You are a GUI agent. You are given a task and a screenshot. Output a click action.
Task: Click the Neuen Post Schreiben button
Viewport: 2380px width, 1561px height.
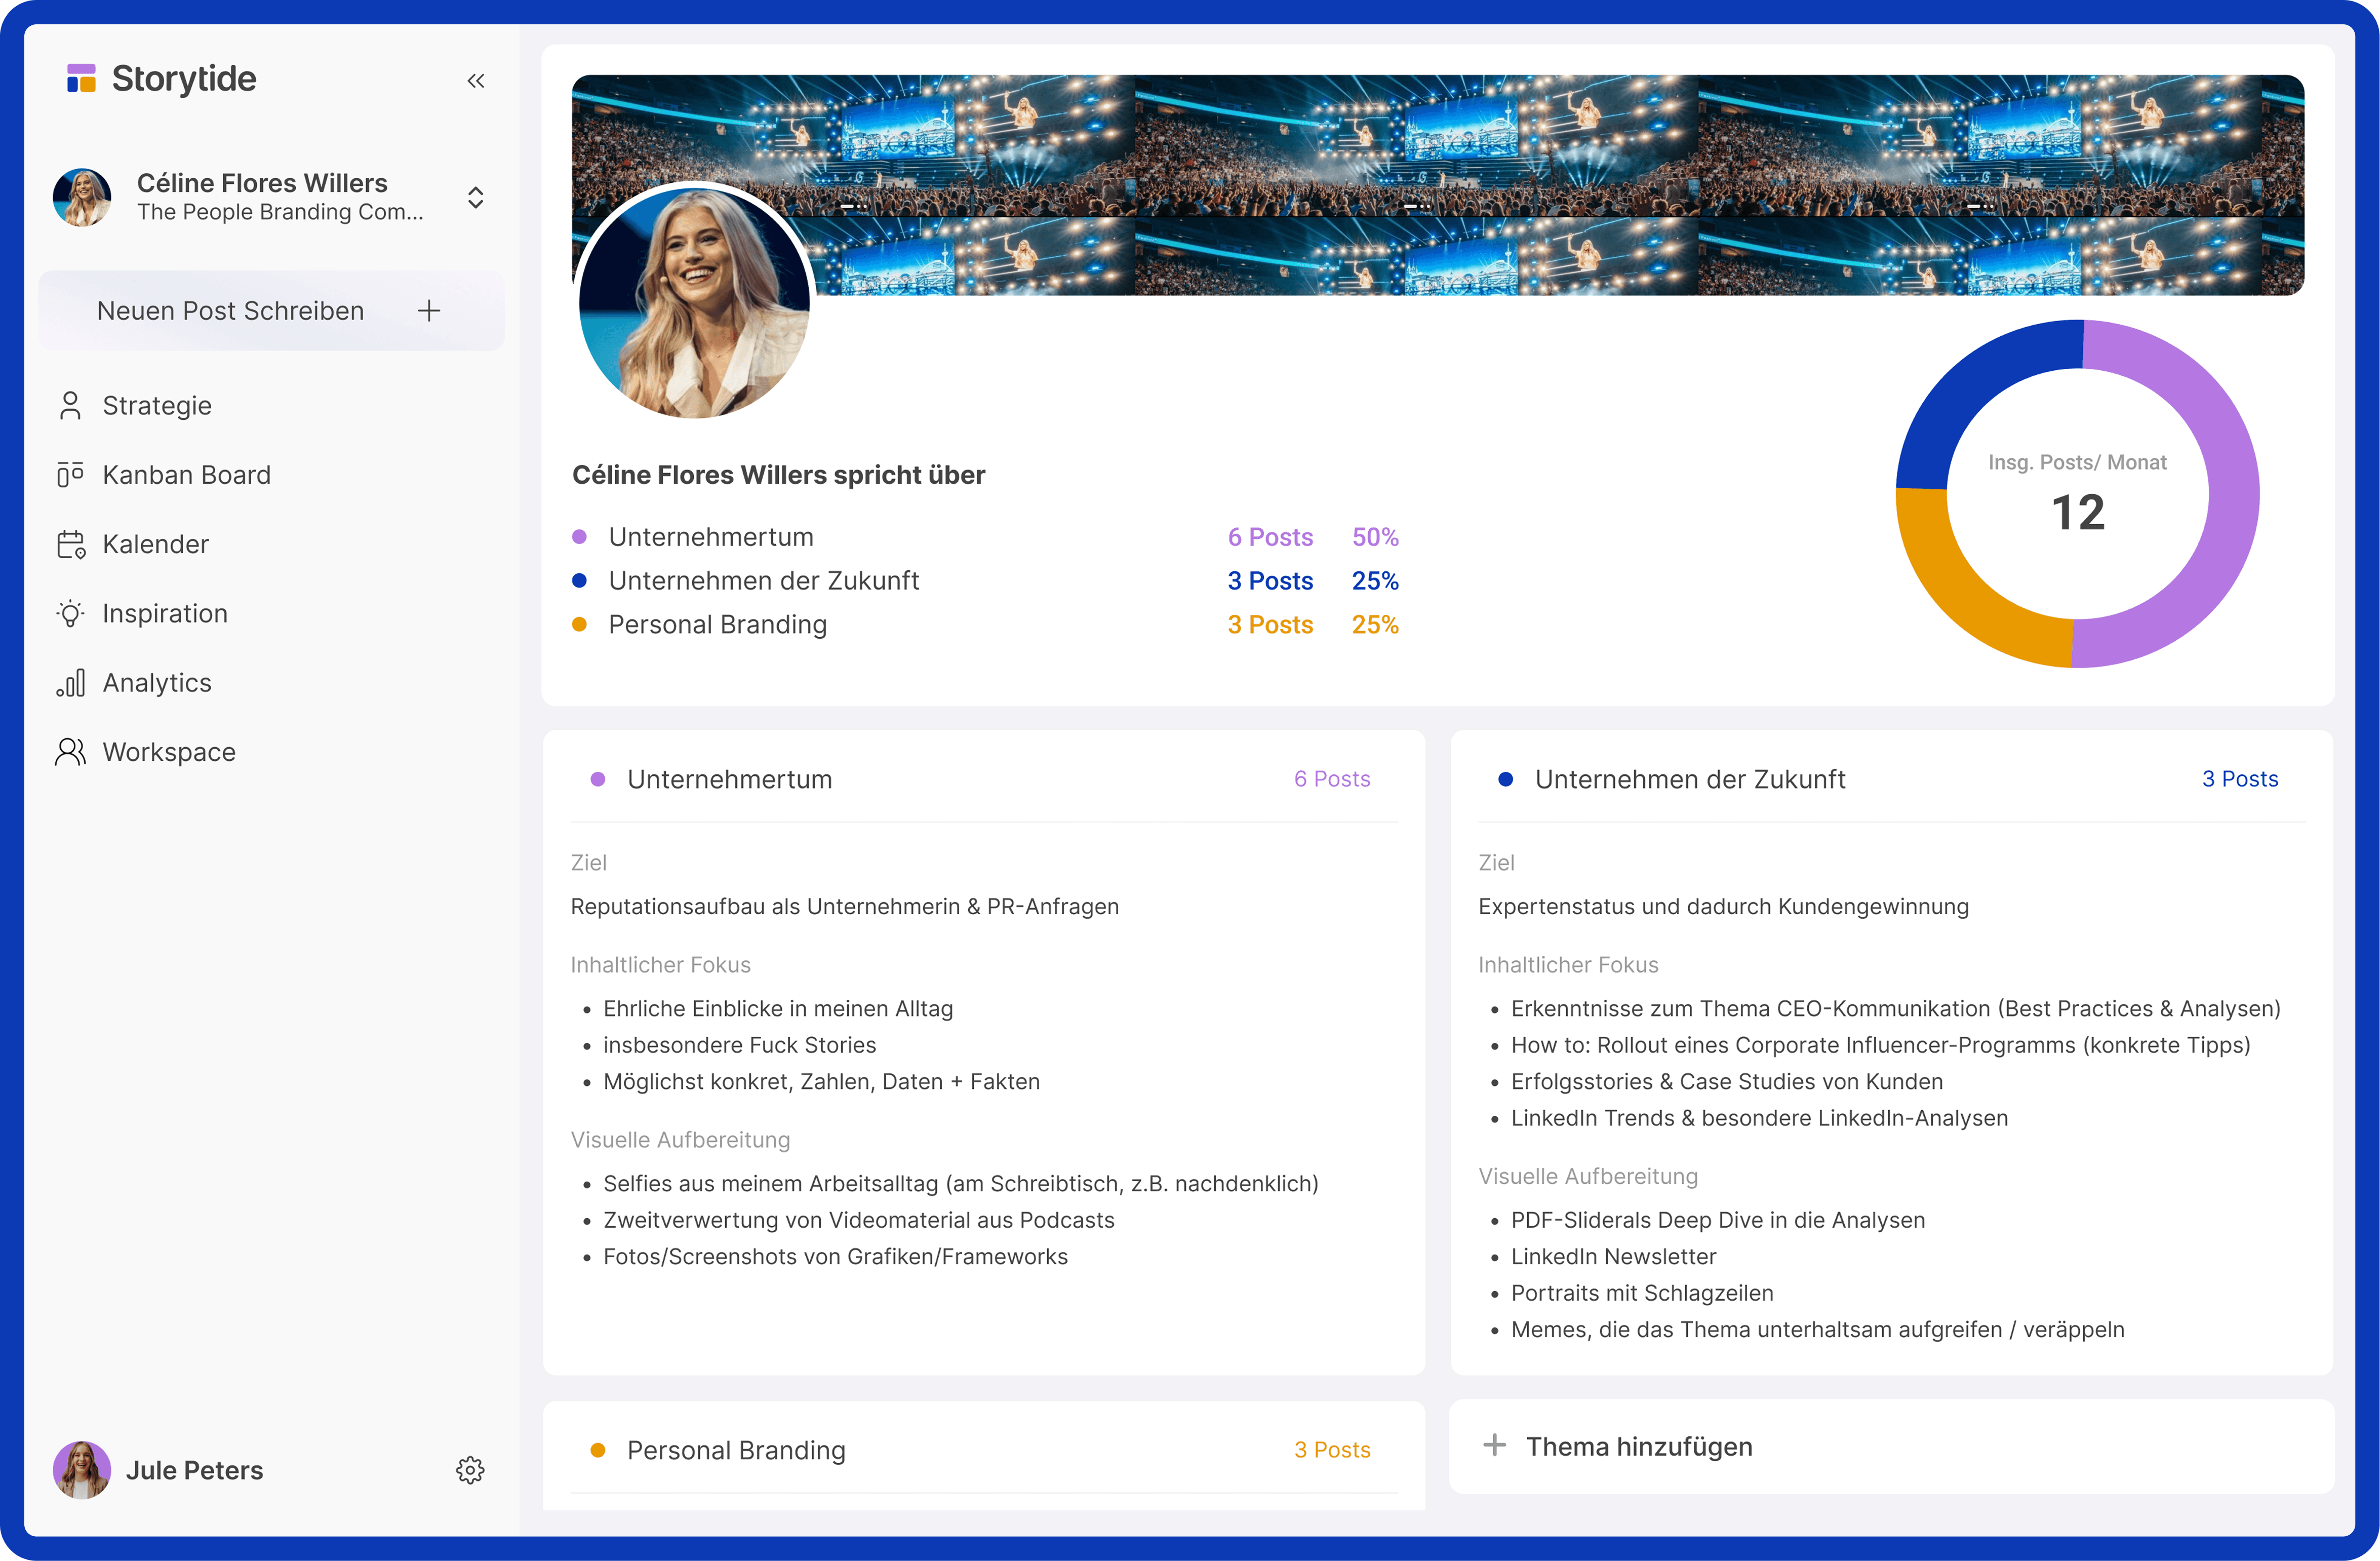coord(231,311)
